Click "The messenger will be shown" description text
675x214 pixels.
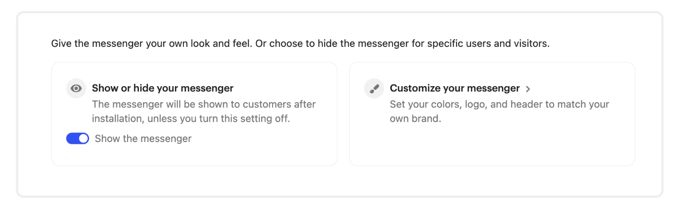(204, 104)
